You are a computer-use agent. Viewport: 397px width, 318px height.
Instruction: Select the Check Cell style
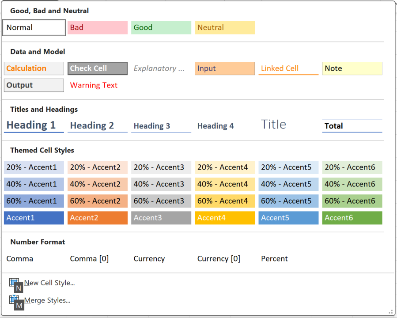tap(98, 68)
